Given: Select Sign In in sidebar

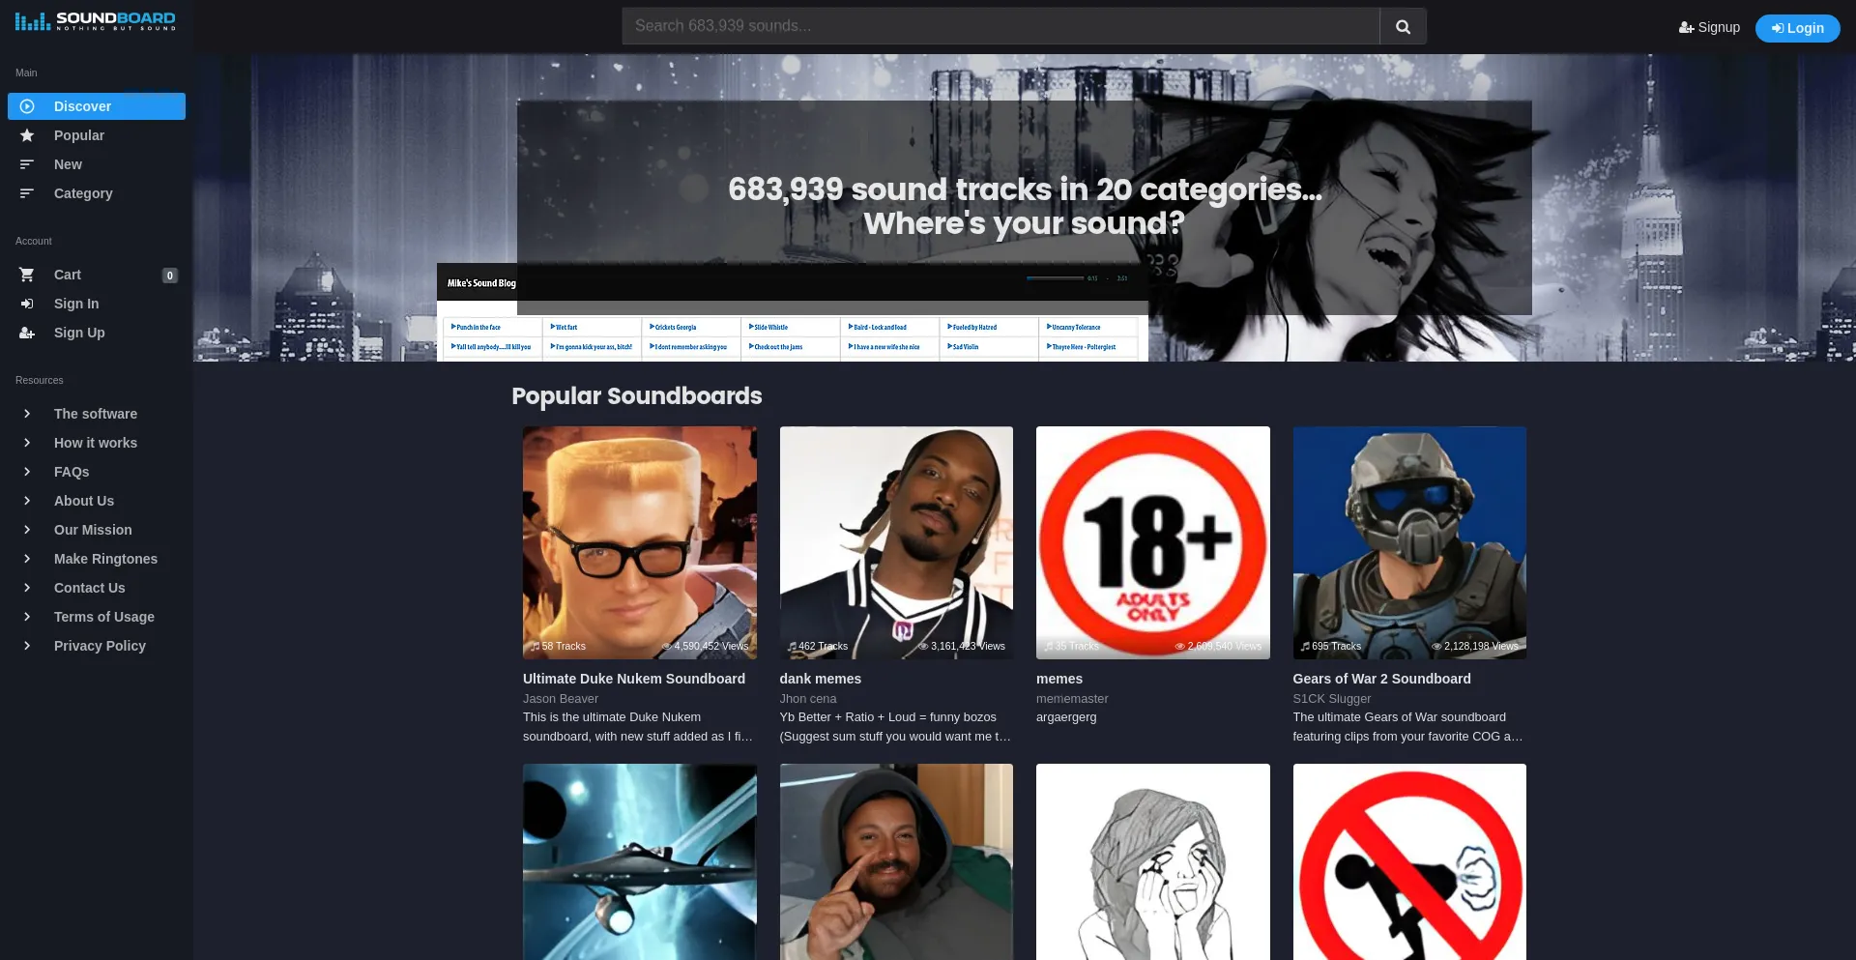Looking at the screenshot, I should pos(97,304).
